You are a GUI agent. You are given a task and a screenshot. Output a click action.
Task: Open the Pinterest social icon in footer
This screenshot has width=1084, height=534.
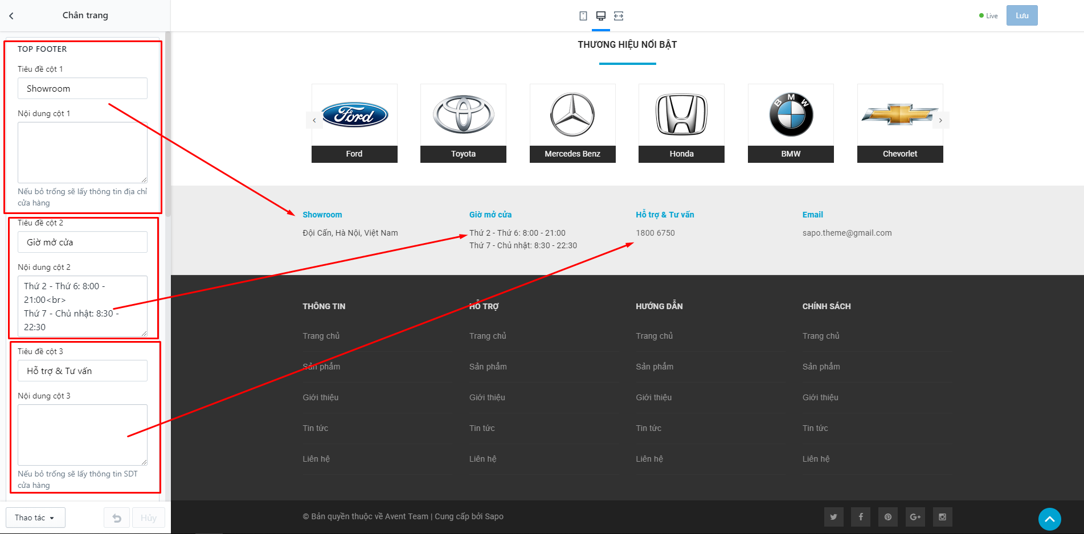888,517
